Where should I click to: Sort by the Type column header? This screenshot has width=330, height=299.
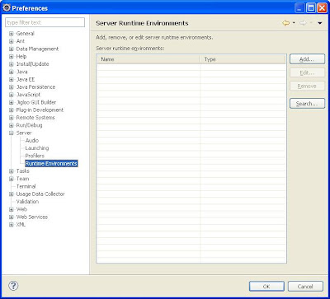[243, 59]
